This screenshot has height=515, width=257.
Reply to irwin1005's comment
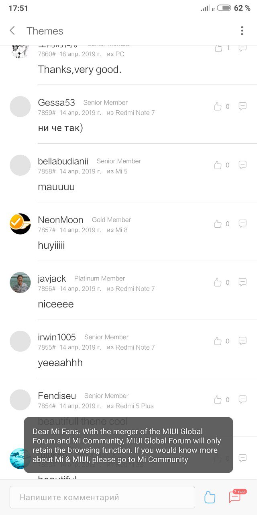[243, 341]
